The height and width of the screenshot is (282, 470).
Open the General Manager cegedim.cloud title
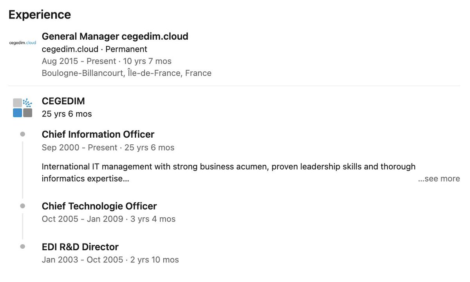click(115, 36)
